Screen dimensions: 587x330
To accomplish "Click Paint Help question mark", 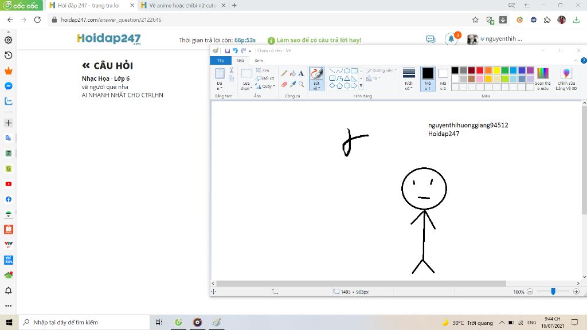I will 583,60.
